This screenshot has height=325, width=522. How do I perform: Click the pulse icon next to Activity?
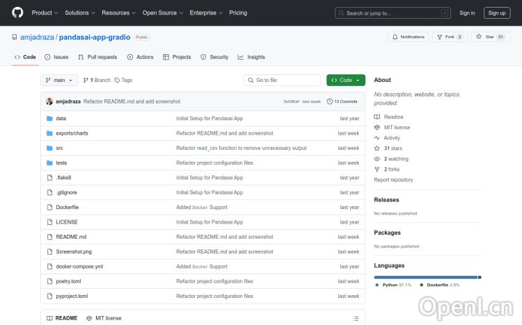(377, 138)
